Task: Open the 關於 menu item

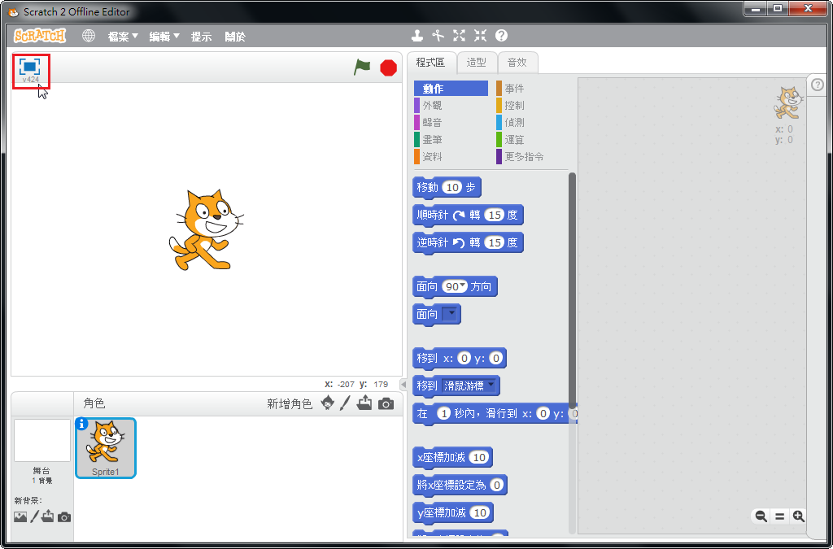Action: tap(235, 36)
